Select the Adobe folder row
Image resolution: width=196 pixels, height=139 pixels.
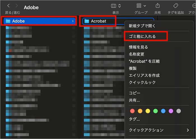(x=39, y=21)
